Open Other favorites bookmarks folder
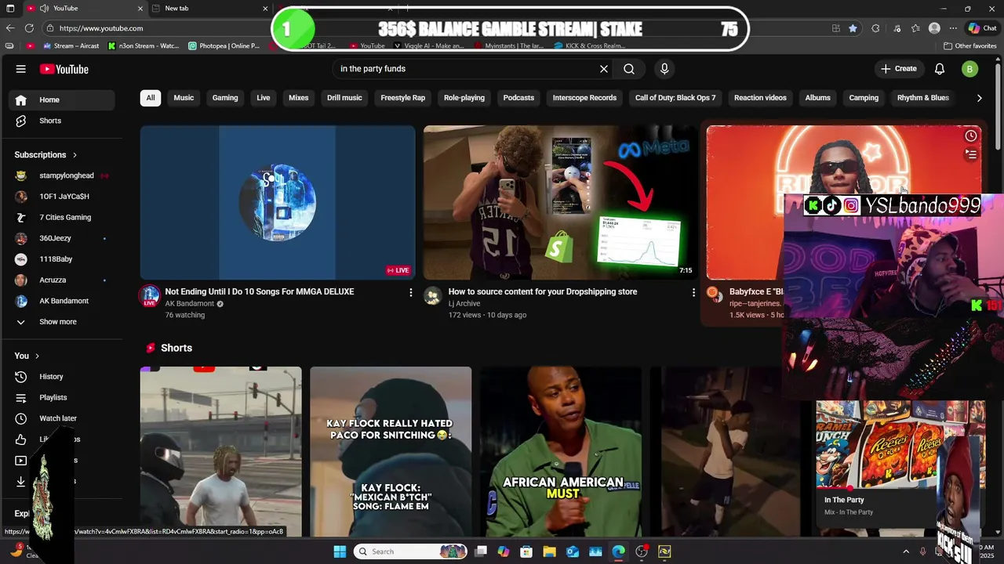The height and width of the screenshot is (564, 1004). point(970,46)
